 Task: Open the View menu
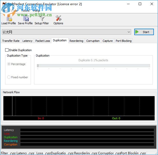[x=14, y=11]
